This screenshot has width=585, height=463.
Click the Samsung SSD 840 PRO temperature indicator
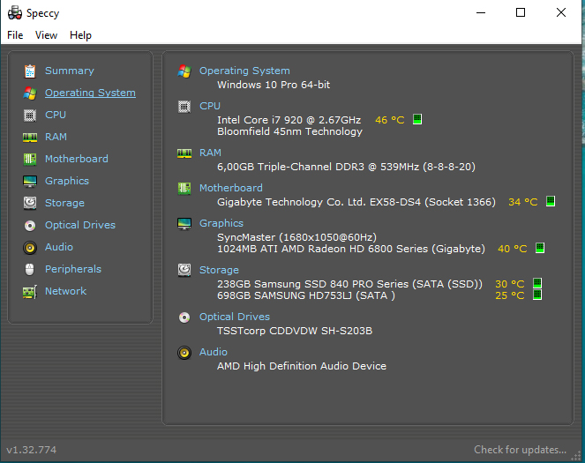coord(536,283)
